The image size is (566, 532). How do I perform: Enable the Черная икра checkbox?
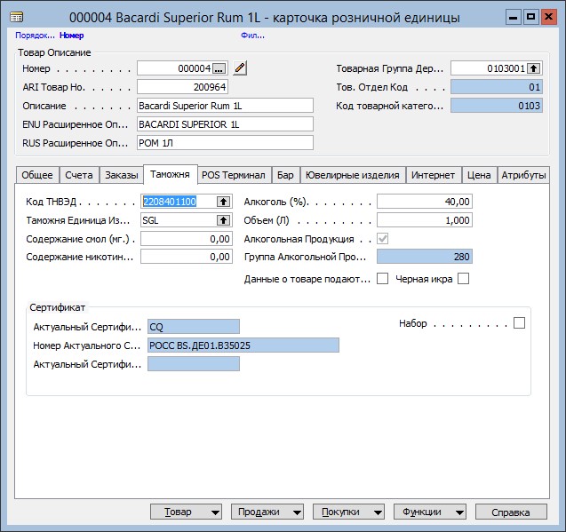pyautogui.click(x=464, y=279)
